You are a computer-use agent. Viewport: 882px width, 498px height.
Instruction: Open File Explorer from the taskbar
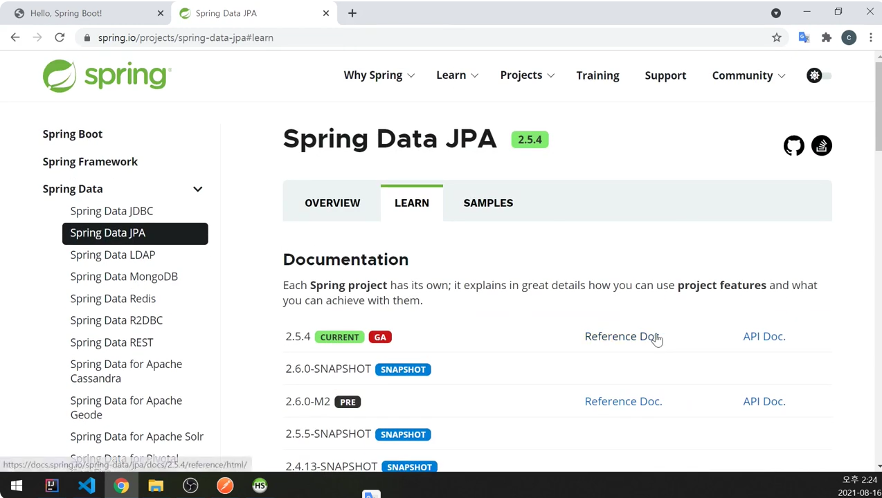pos(156,486)
